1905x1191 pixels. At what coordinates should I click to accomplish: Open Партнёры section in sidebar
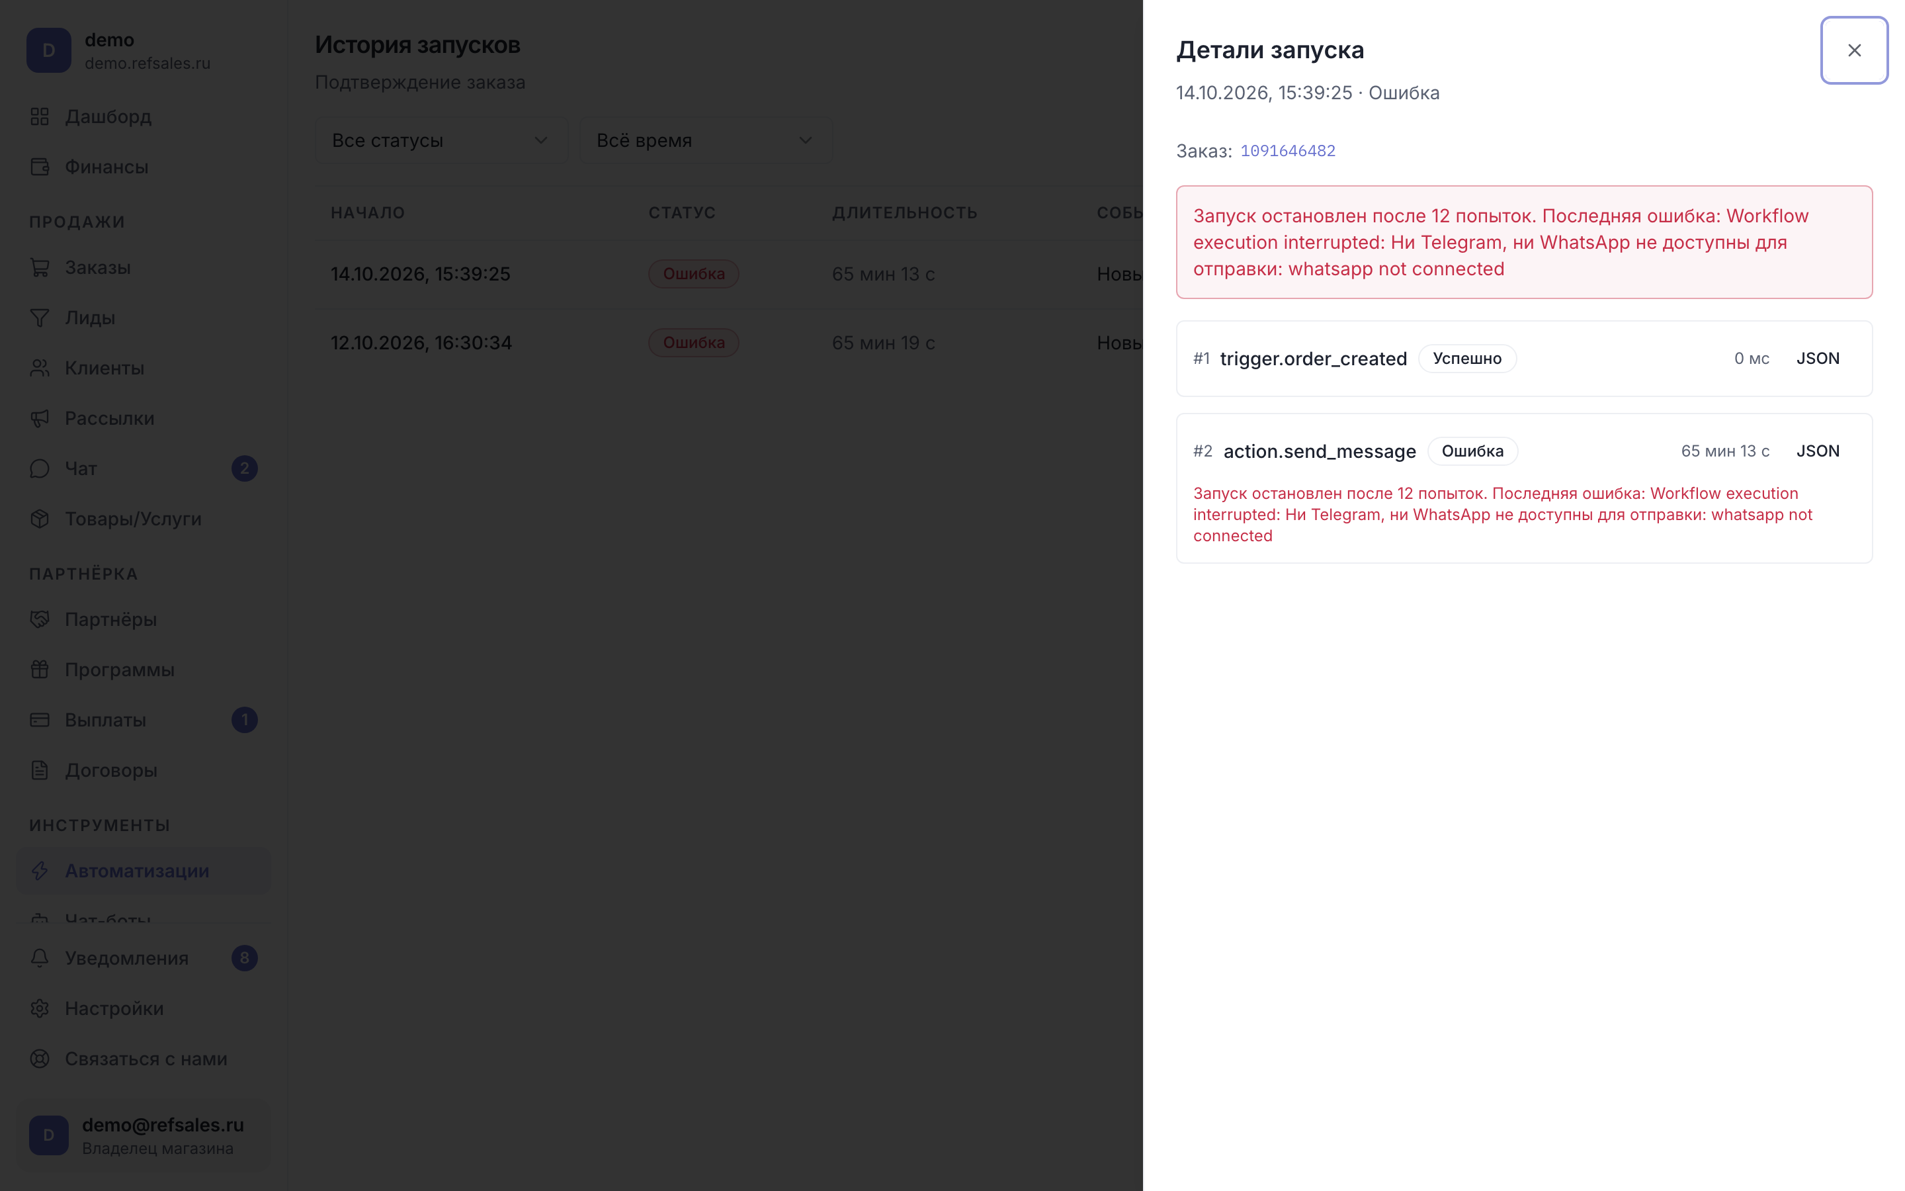click(x=144, y=620)
